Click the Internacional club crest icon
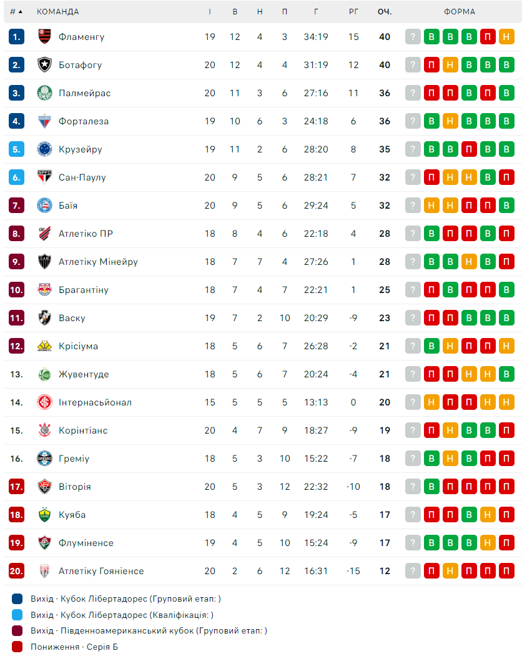This screenshot has width=527, height=656. tap(44, 402)
